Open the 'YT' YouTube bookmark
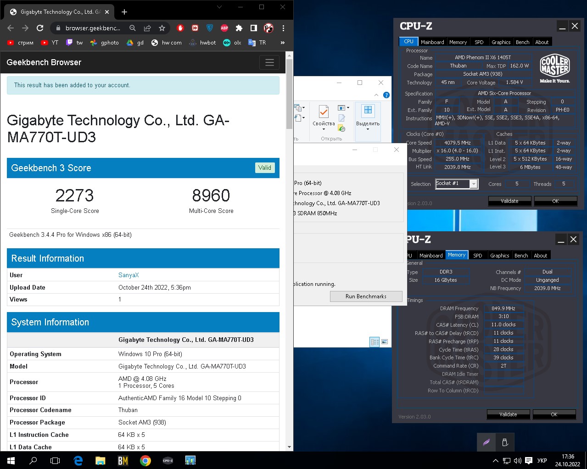 tap(50, 43)
